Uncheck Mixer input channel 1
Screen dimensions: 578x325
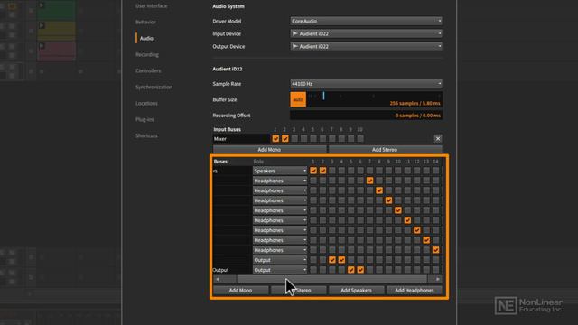(x=275, y=138)
